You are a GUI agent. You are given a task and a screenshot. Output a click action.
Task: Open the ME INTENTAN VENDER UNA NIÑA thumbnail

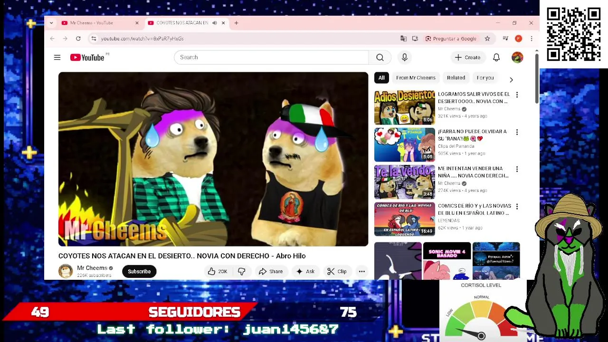pyautogui.click(x=404, y=182)
